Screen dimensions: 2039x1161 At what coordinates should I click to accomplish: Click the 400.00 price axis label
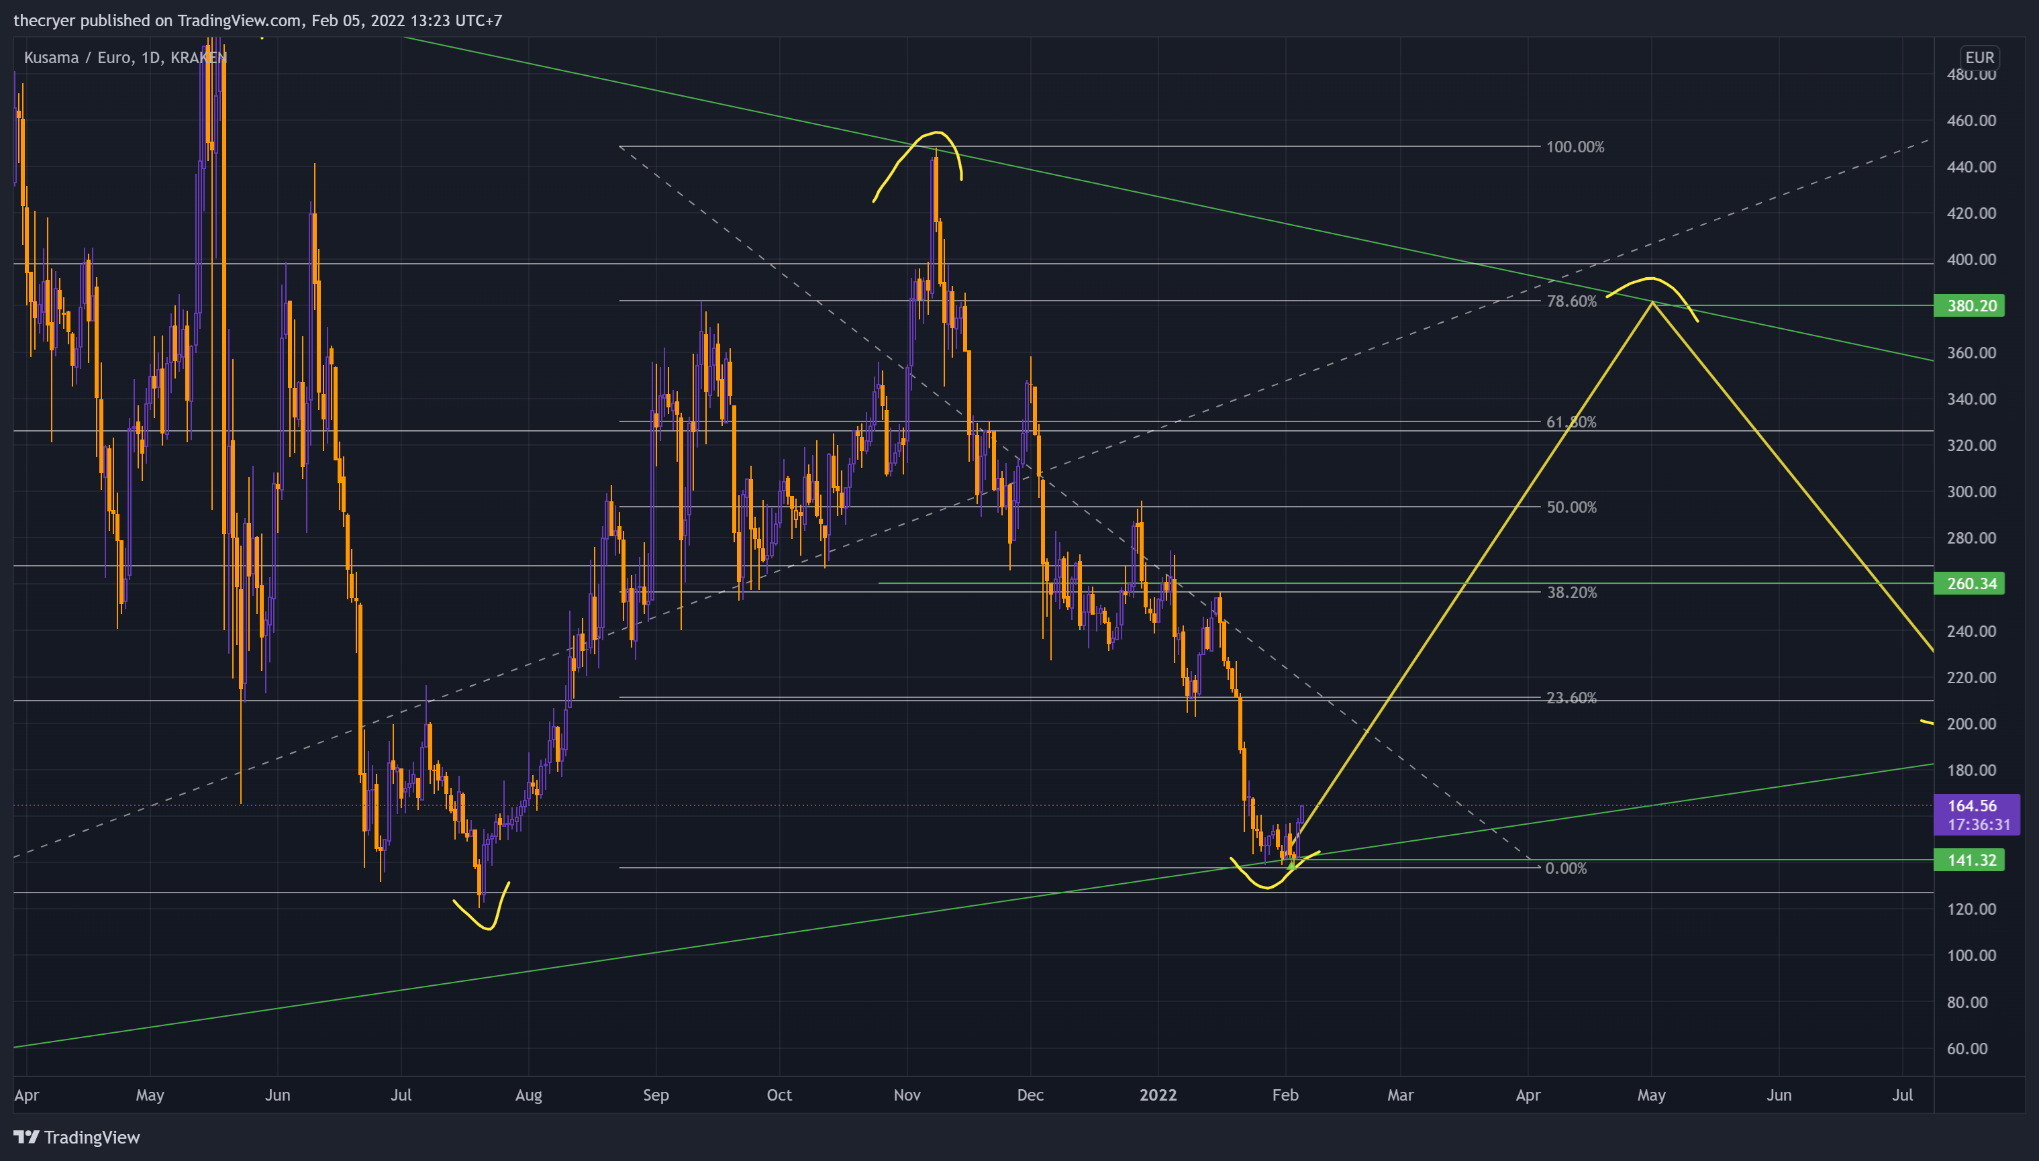pyautogui.click(x=1971, y=260)
